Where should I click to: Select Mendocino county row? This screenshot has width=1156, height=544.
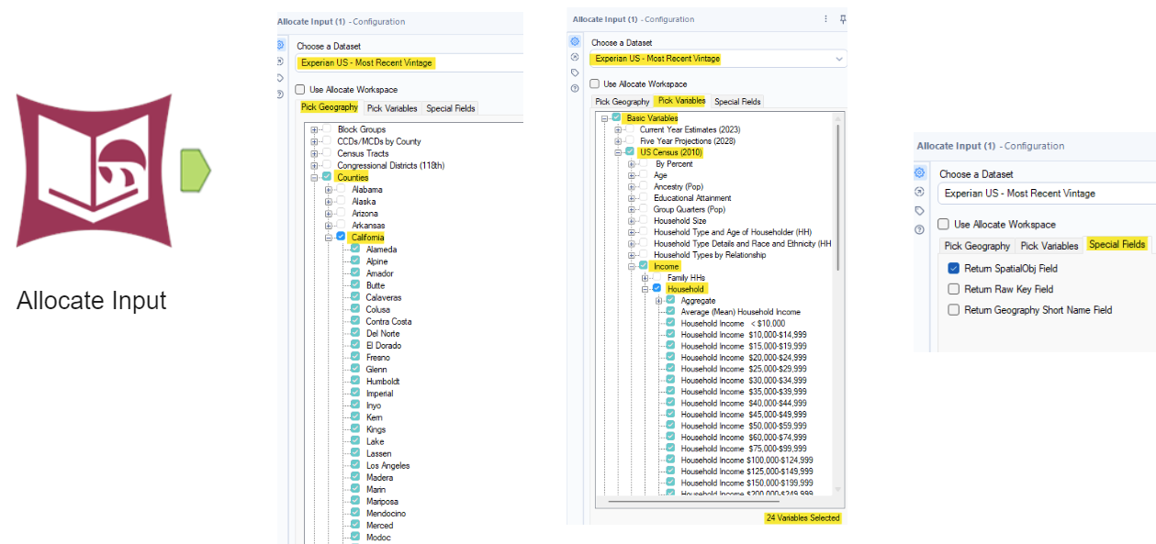click(x=386, y=513)
